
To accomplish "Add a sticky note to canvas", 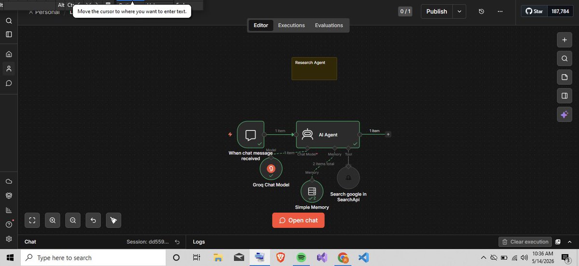I will click(564, 77).
